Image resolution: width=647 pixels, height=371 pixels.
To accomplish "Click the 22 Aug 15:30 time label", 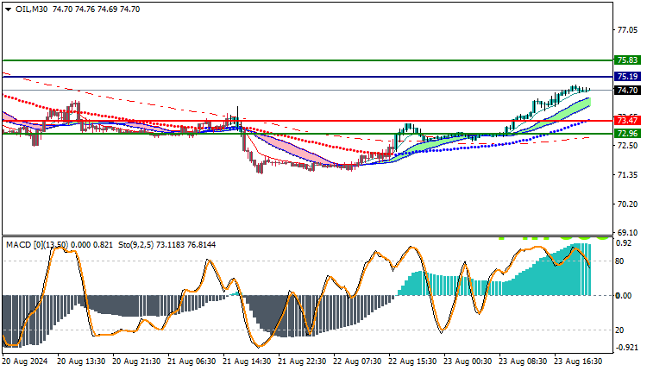I will tap(413, 362).
